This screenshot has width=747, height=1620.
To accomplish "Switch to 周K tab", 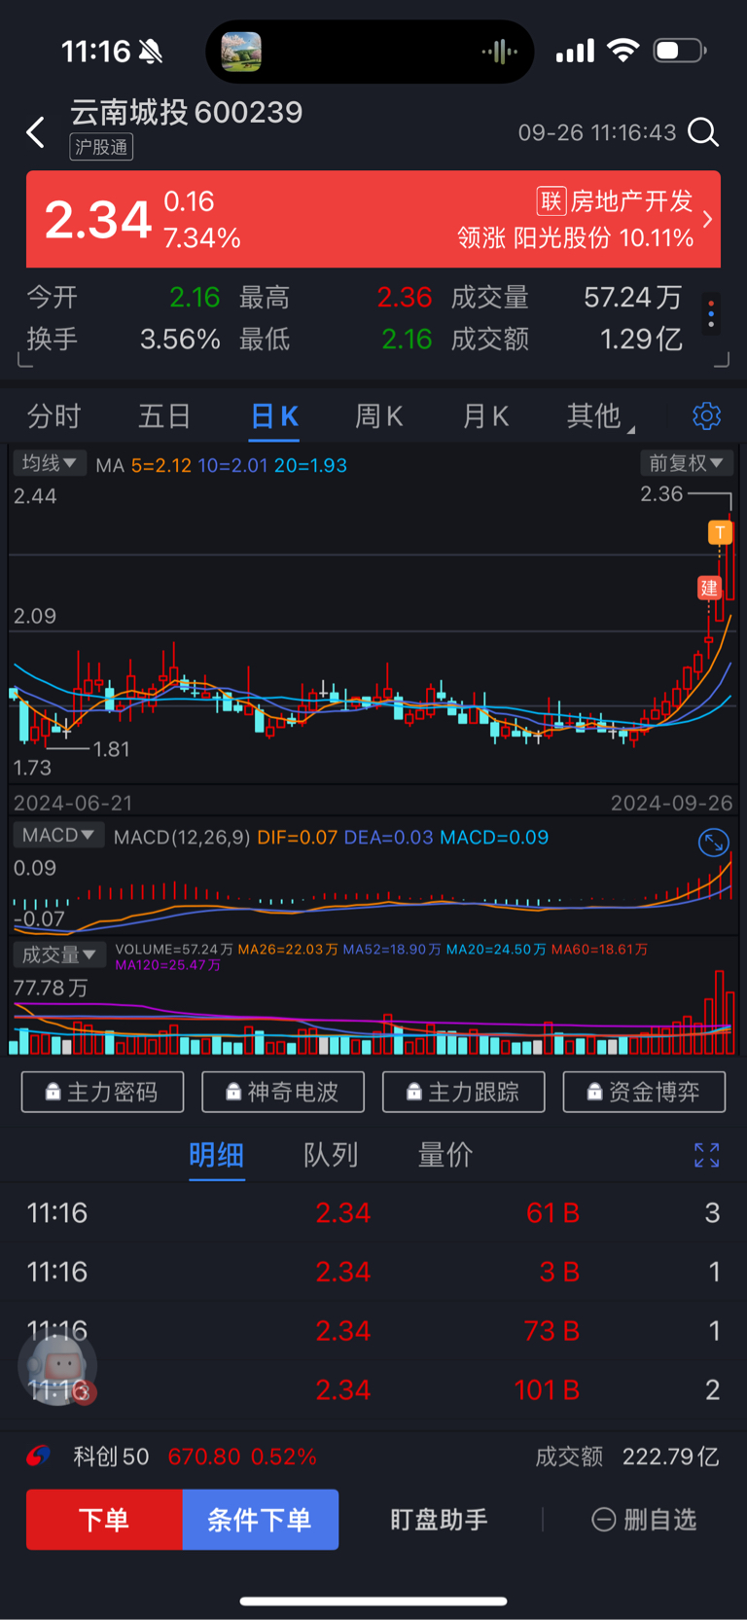I will pos(379,416).
